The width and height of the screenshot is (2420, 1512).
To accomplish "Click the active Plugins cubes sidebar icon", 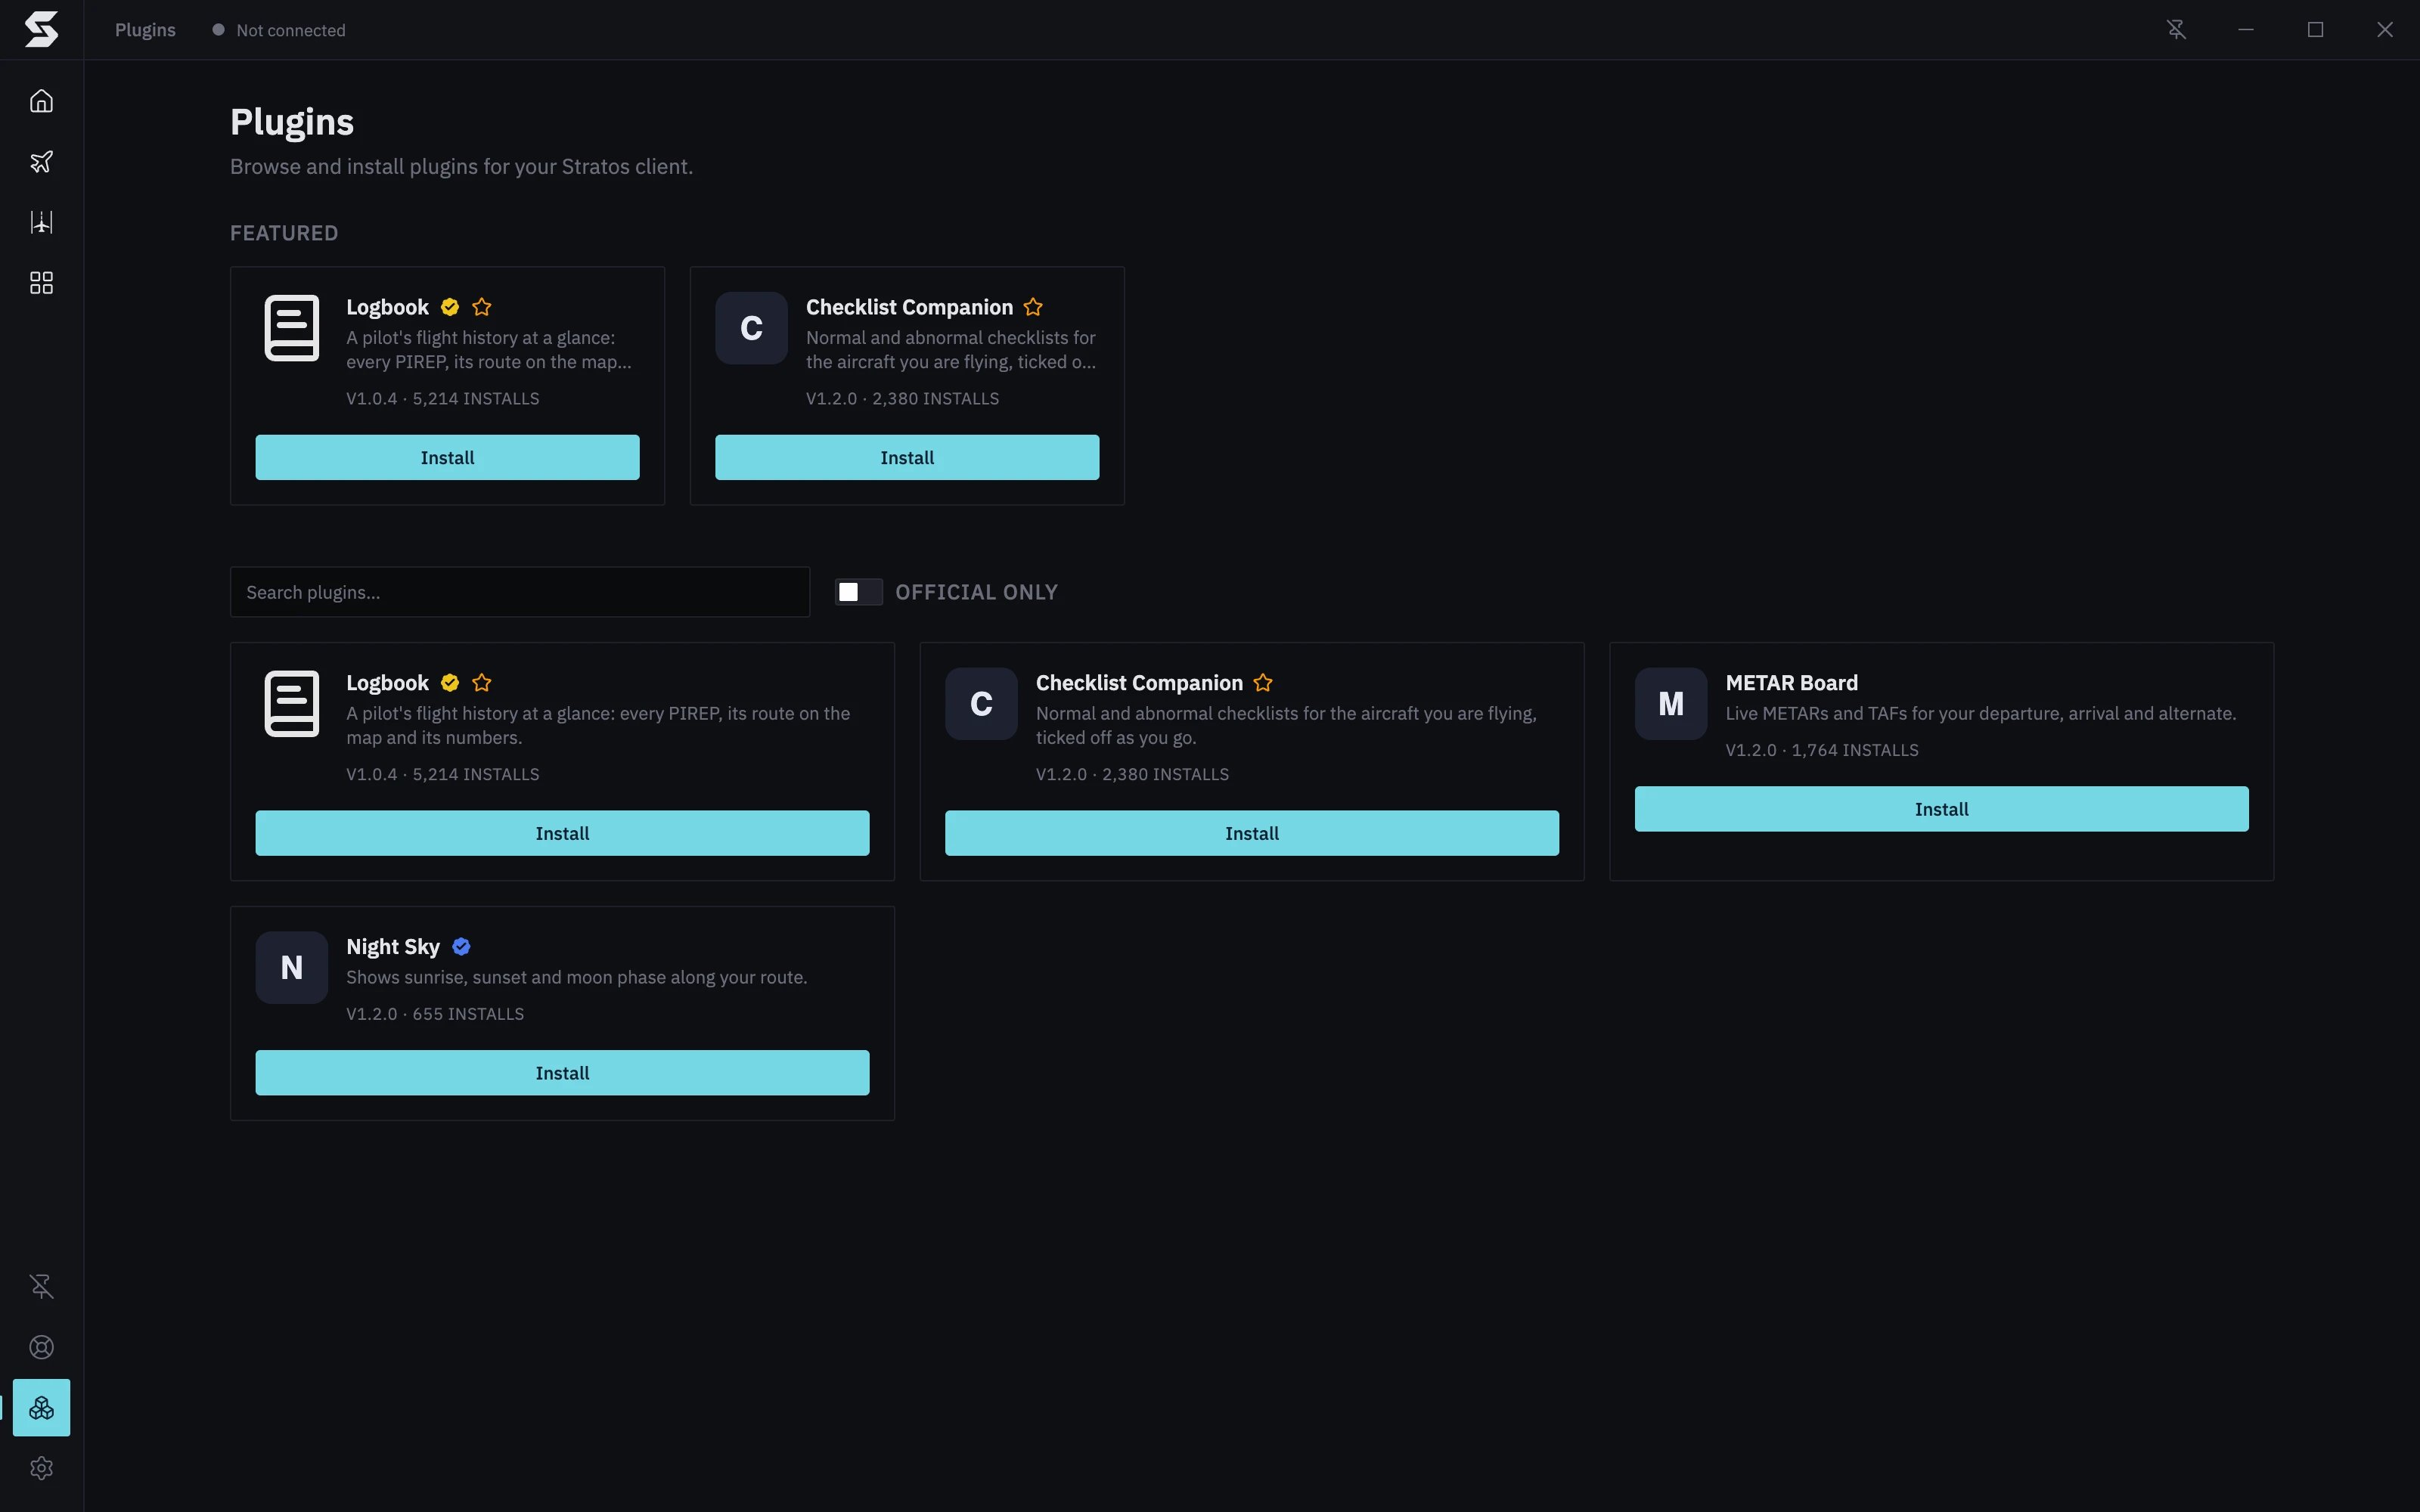I will click(x=41, y=1407).
